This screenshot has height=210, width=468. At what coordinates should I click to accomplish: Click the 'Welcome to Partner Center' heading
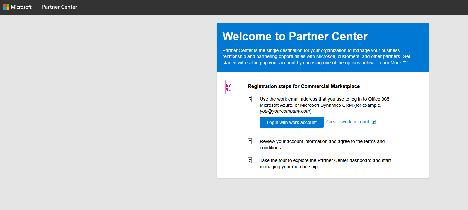tap(295, 36)
